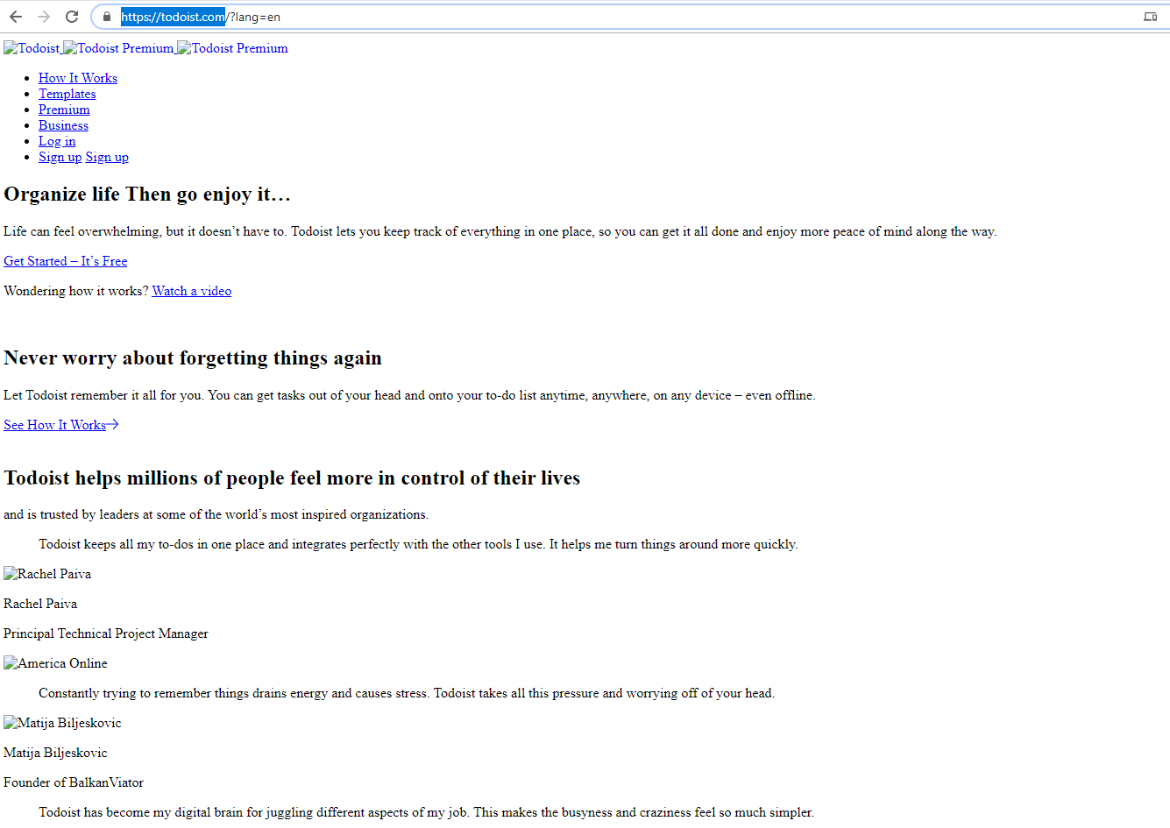Image resolution: width=1170 pixels, height=828 pixels.
Task: Click text and is trusted by leaders
Action: pos(216,514)
